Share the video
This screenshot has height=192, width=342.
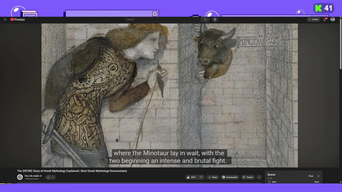coord(213,177)
